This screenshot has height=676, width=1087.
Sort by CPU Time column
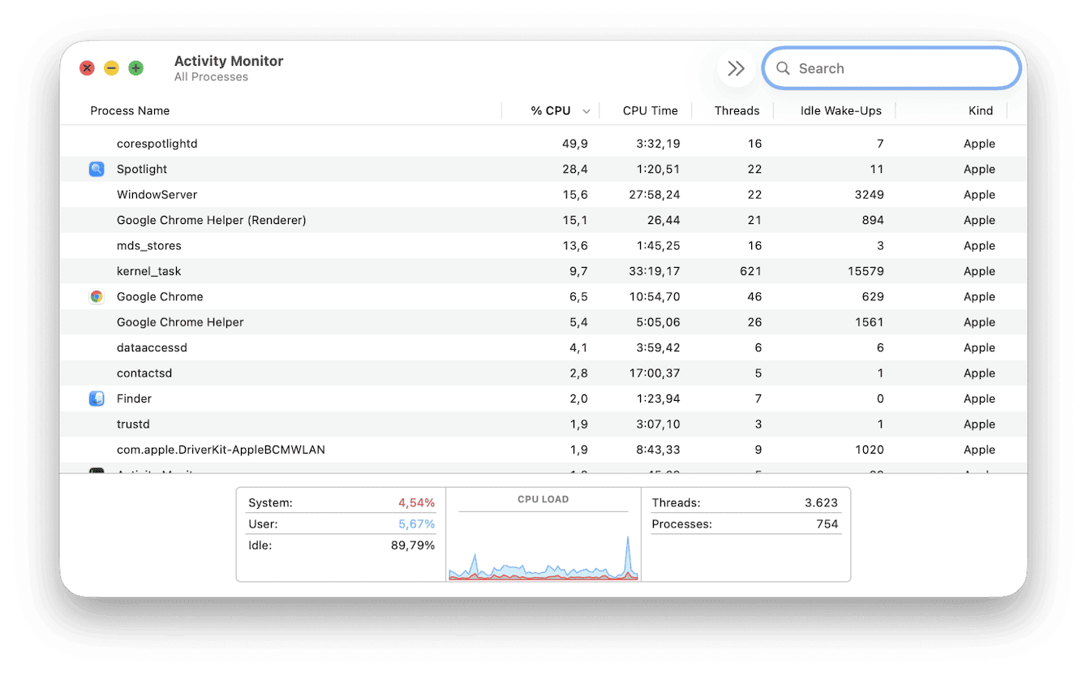(651, 111)
